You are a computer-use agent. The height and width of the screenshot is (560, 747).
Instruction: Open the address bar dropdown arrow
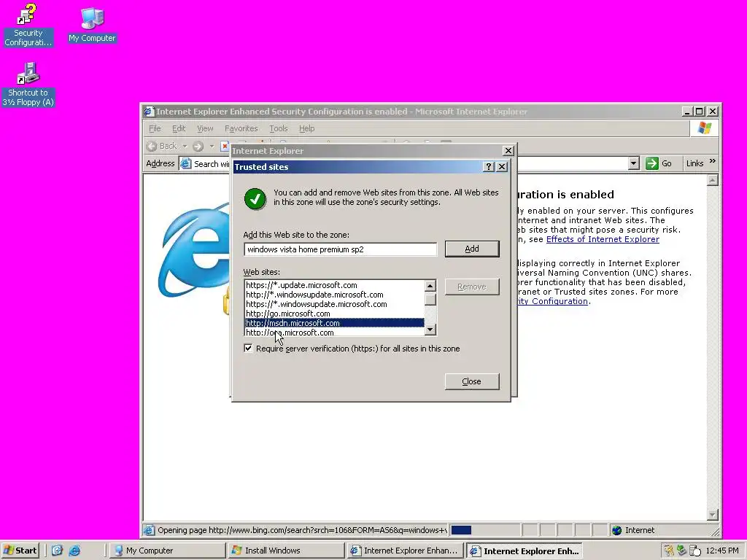click(633, 163)
